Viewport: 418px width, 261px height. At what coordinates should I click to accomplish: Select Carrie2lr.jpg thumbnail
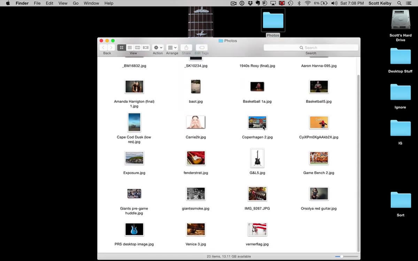(x=196, y=122)
